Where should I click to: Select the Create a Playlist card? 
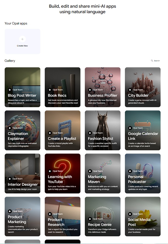pos(63,130)
